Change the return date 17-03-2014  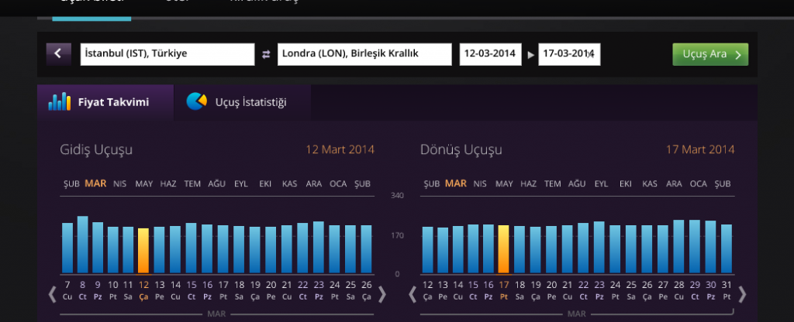[569, 54]
